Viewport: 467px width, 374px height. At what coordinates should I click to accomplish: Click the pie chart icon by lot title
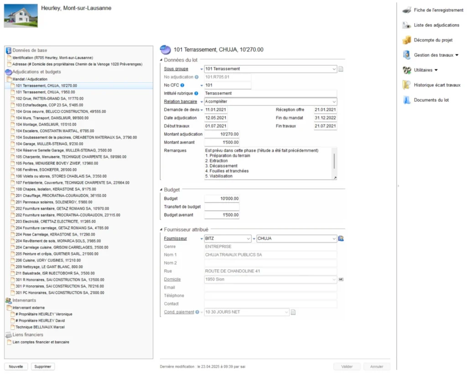[165, 50]
